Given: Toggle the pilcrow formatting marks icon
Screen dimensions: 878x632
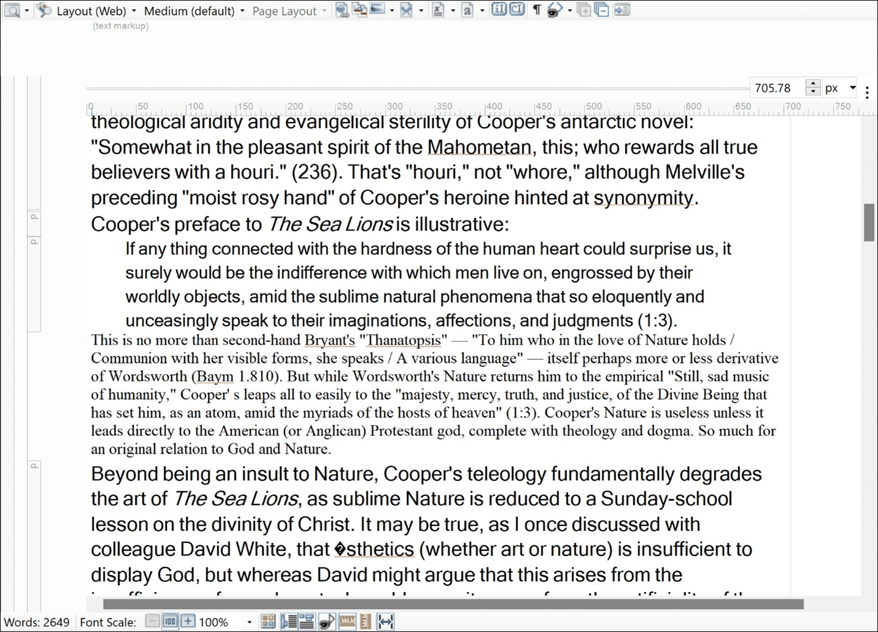Looking at the screenshot, I should pos(536,10).
